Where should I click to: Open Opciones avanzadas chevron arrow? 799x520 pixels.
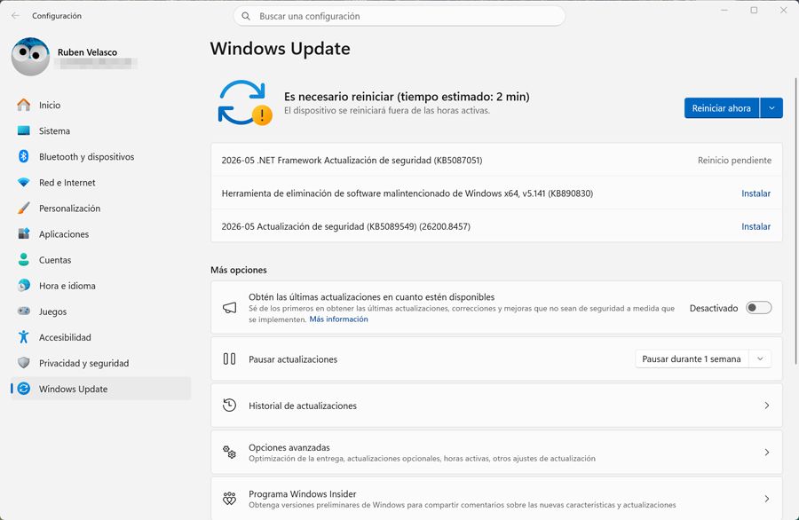click(766, 453)
